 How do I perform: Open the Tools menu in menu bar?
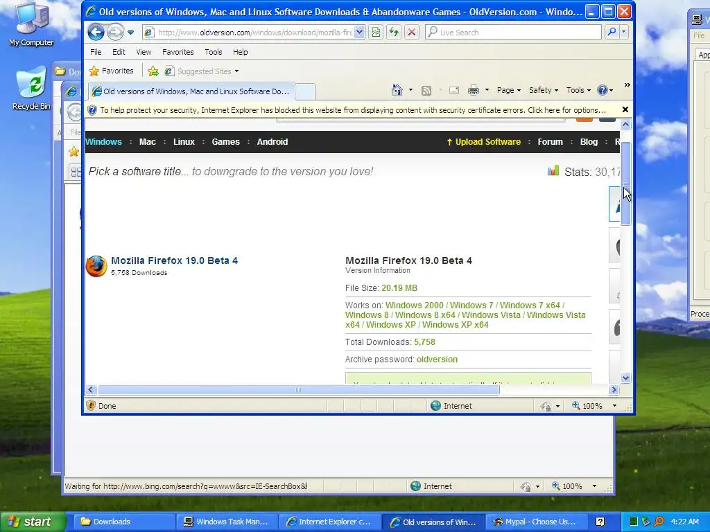point(214,52)
